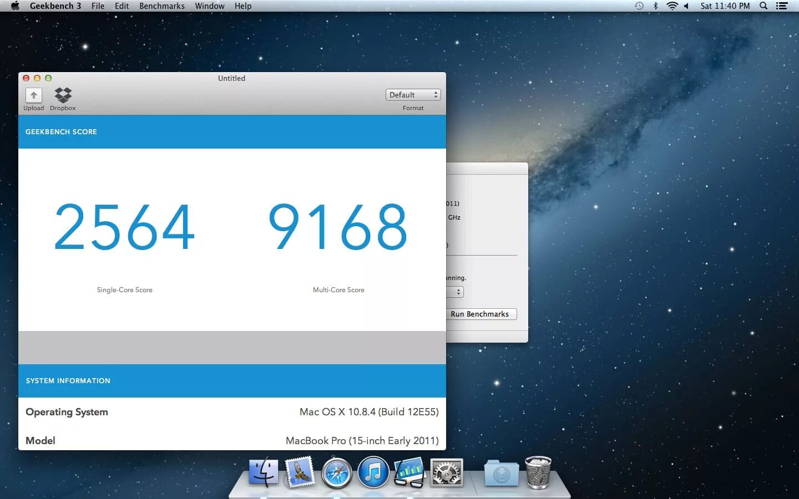This screenshot has width=799, height=499.
Task: Select the Multi-Core Score value 9168
Action: click(337, 226)
